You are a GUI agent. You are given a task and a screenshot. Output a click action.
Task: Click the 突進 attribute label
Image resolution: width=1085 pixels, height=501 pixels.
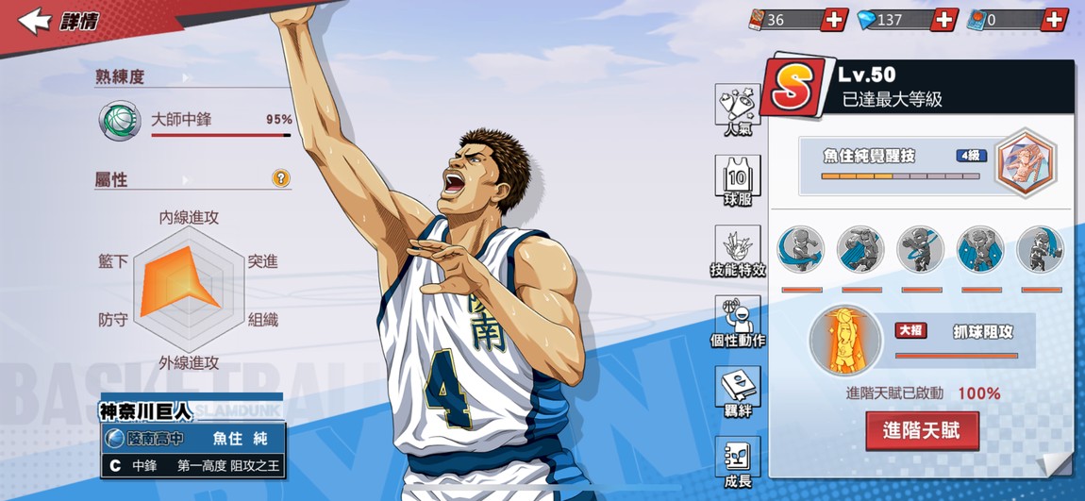[263, 261]
